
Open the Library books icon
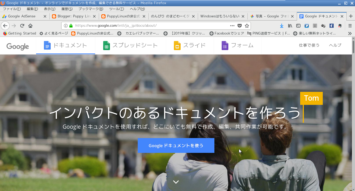(290, 26)
